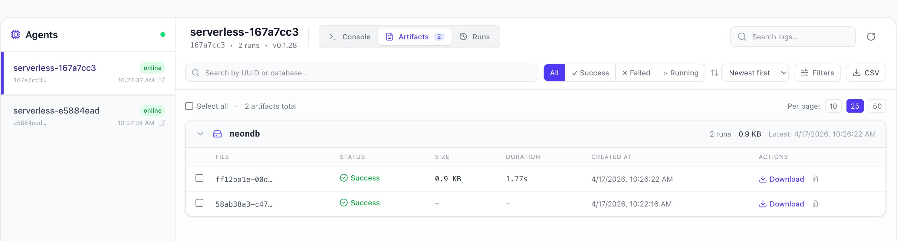The width and height of the screenshot is (897, 241).
Task: Open the Filters panel
Action: pyautogui.click(x=817, y=73)
